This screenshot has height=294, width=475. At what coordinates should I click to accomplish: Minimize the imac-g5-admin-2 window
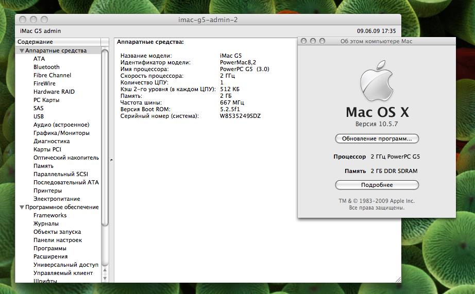tap(33, 20)
